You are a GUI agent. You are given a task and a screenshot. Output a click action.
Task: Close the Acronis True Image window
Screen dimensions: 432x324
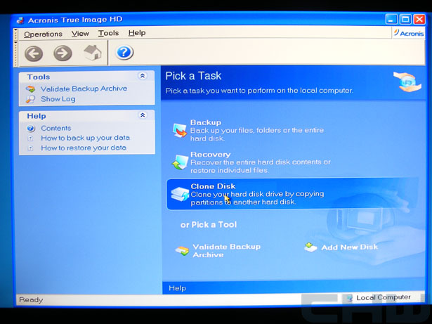point(419,19)
